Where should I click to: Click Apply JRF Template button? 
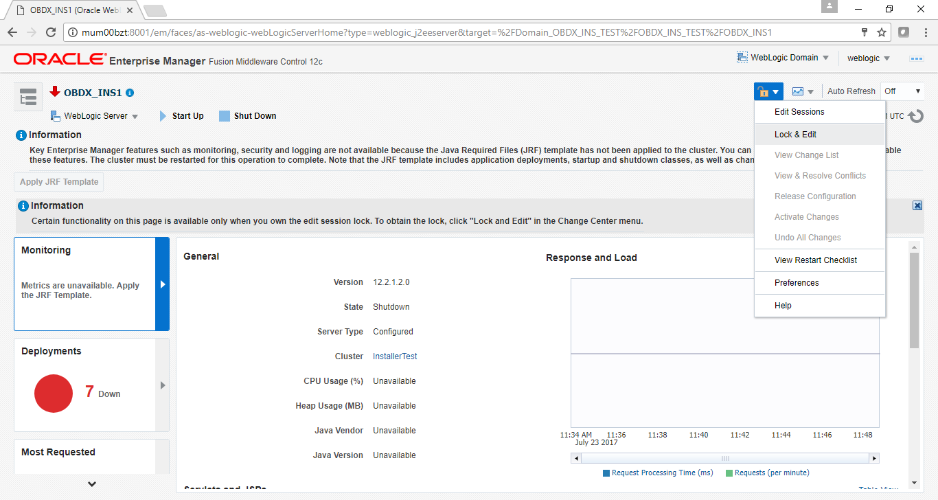[59, 182]
